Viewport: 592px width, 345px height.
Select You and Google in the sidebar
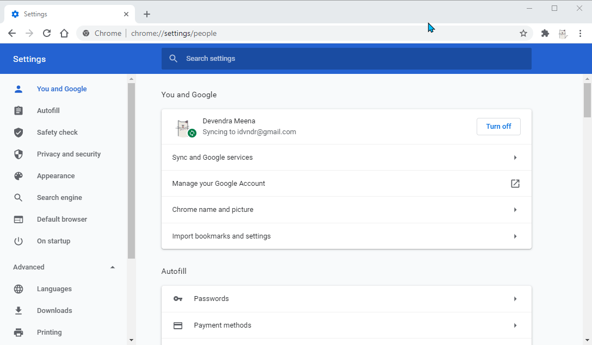[x=62, y=89]
